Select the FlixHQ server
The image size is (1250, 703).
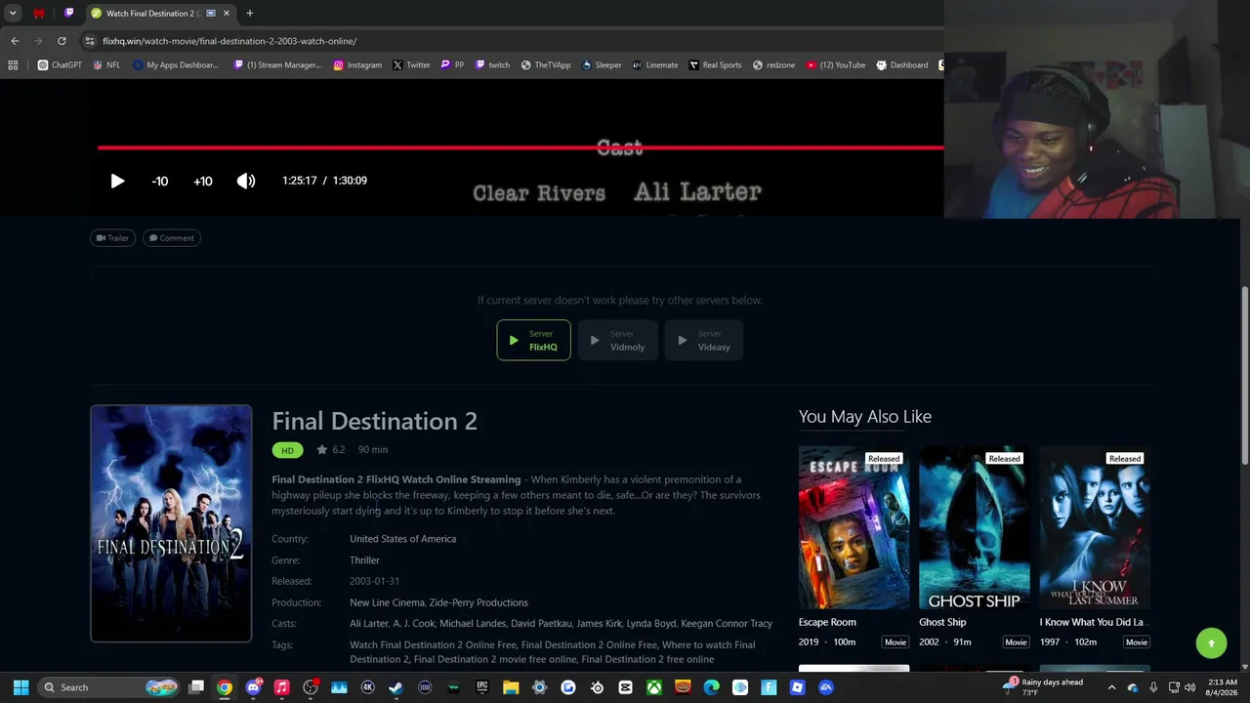[x=533, y=340]
